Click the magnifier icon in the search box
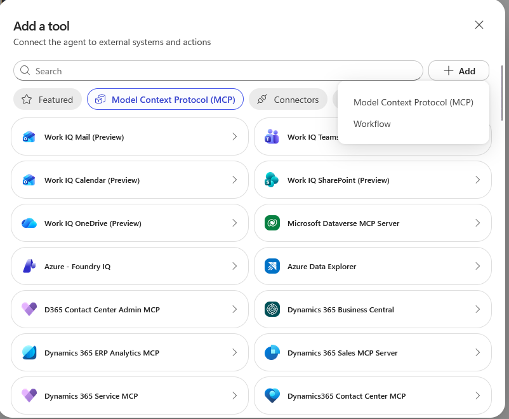Viewport: 509px width, 419px height. (x=25, y=70)
